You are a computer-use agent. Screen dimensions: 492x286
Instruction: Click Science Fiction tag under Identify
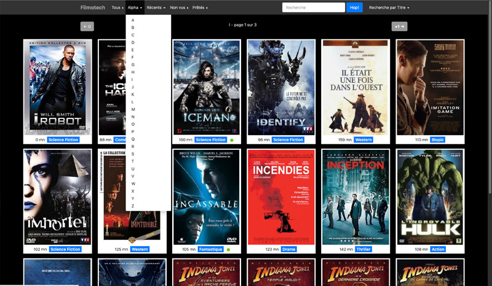click(x=288, y=140)
